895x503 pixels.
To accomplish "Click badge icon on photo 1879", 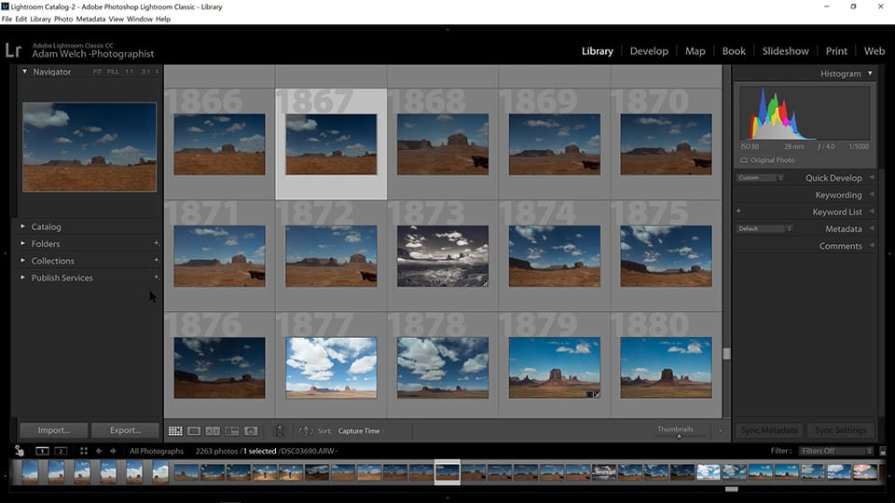I will [x=593, y=394].
